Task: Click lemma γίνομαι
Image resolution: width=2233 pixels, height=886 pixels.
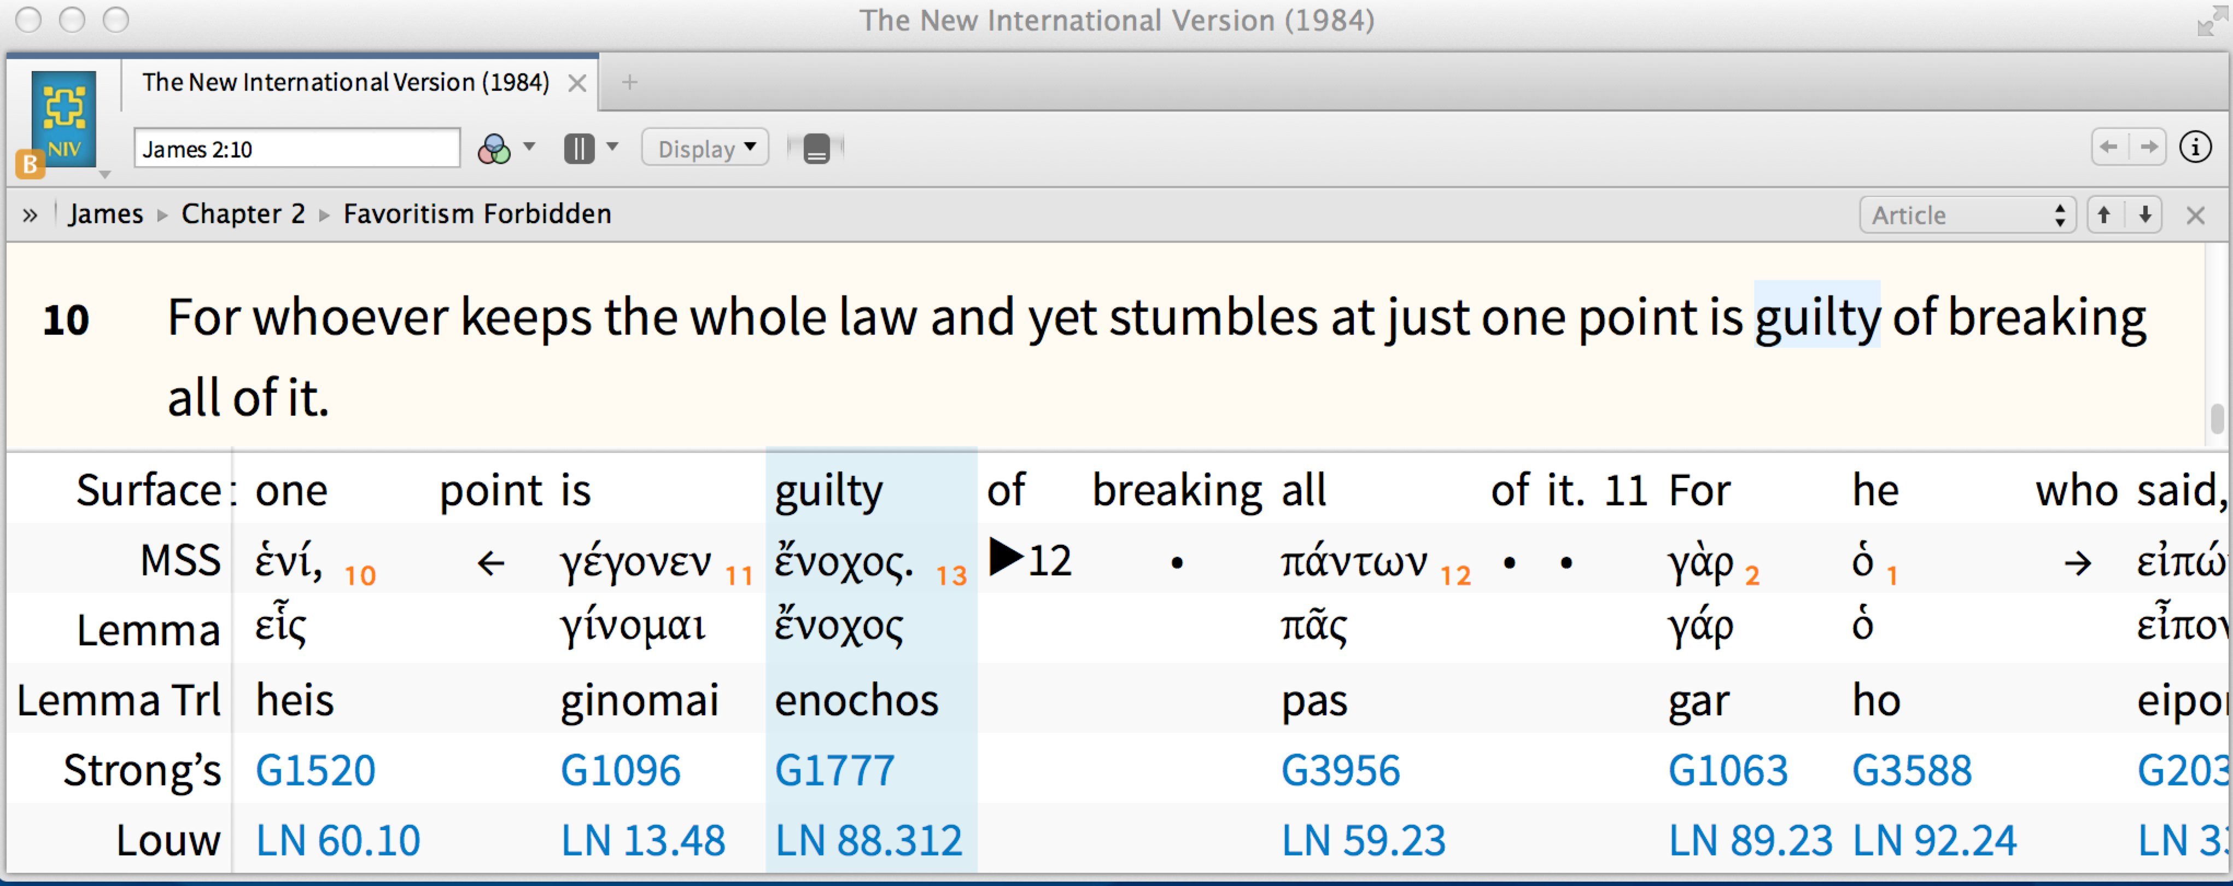Action: coord(633,627)
